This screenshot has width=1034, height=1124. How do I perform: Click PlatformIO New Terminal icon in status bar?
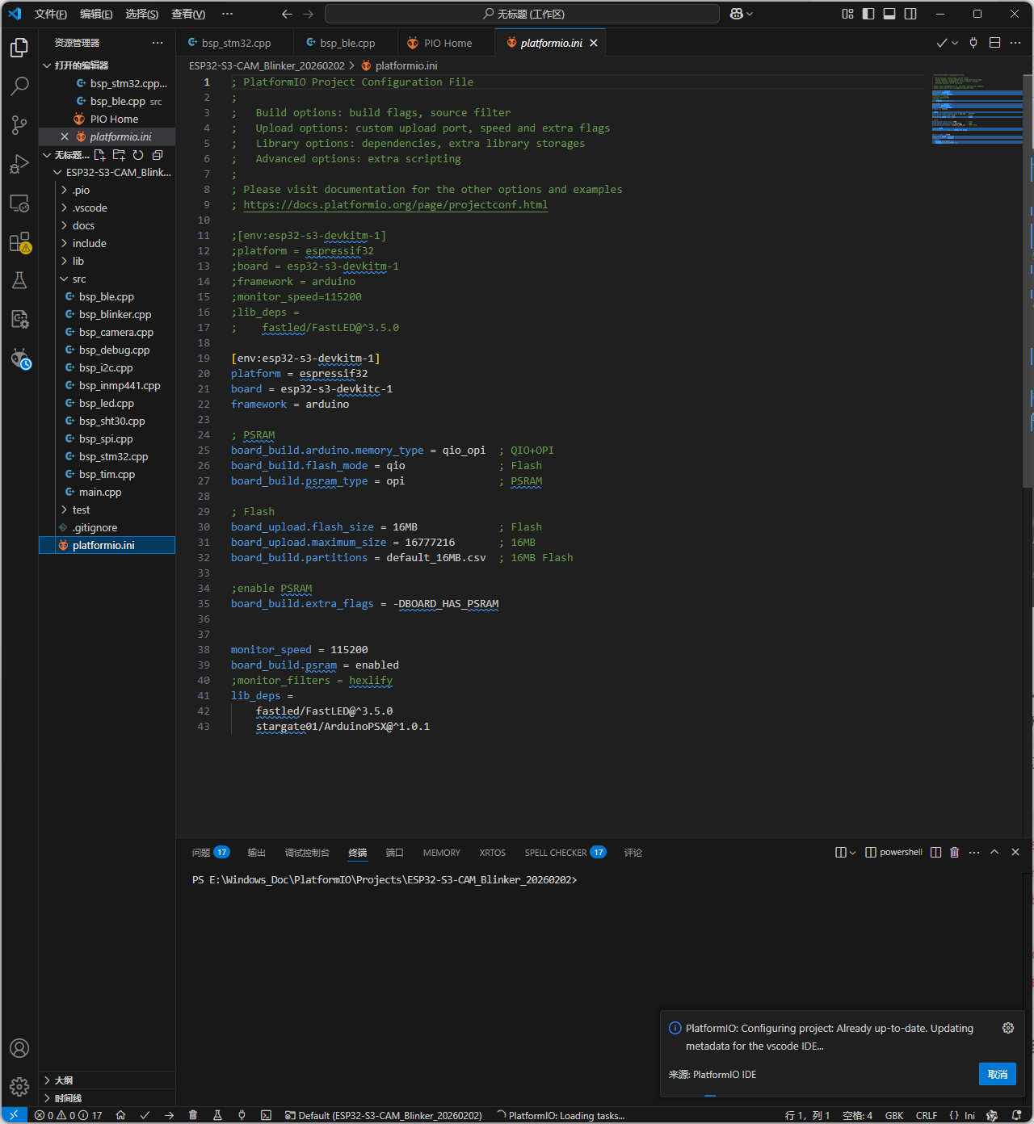pos(266,1115)
